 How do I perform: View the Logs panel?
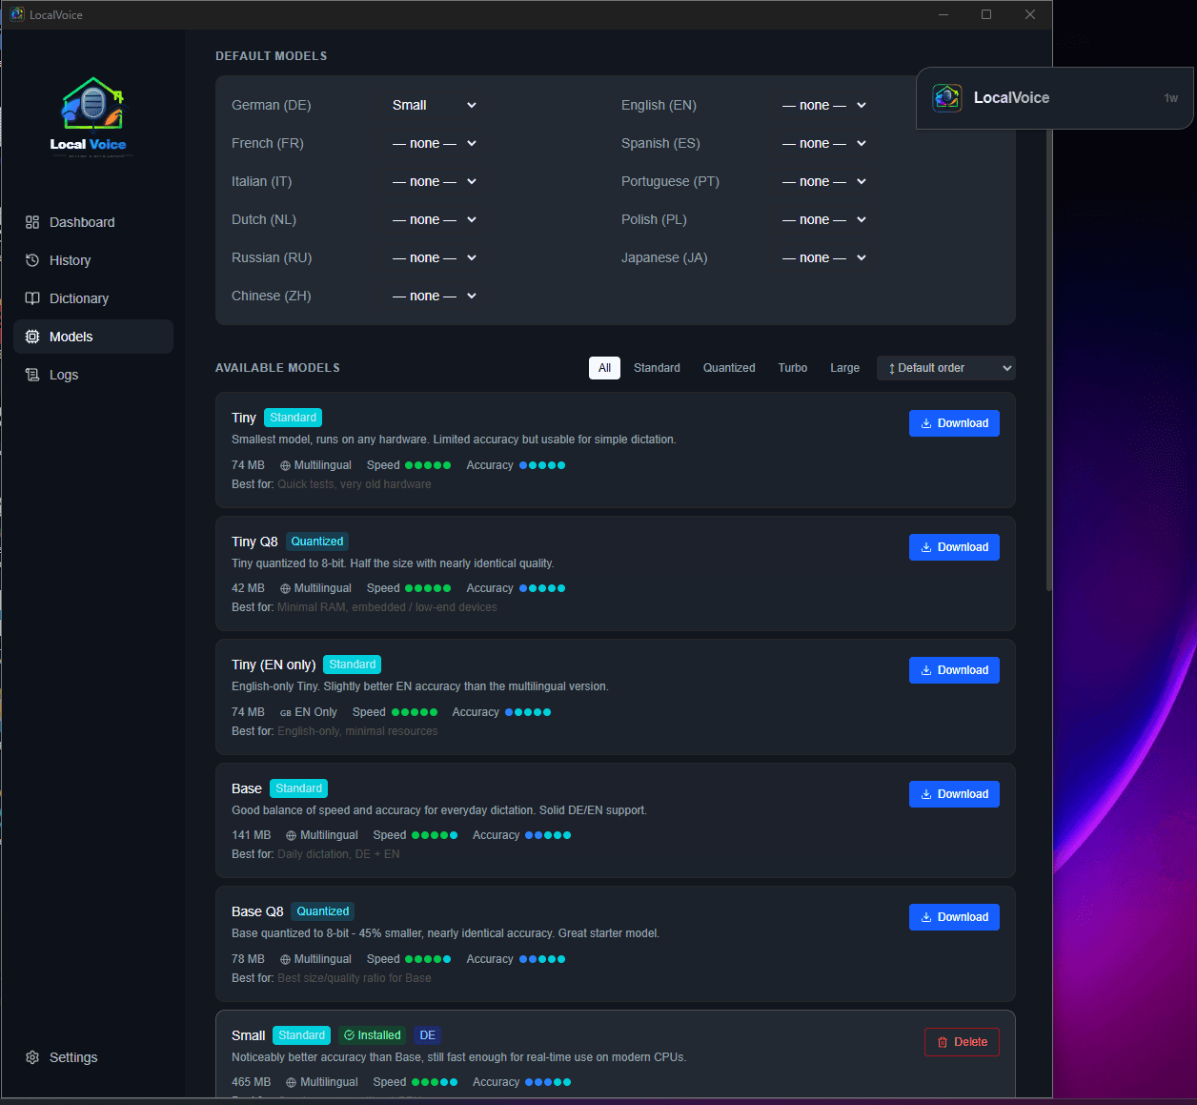click(x=62, y=374)
